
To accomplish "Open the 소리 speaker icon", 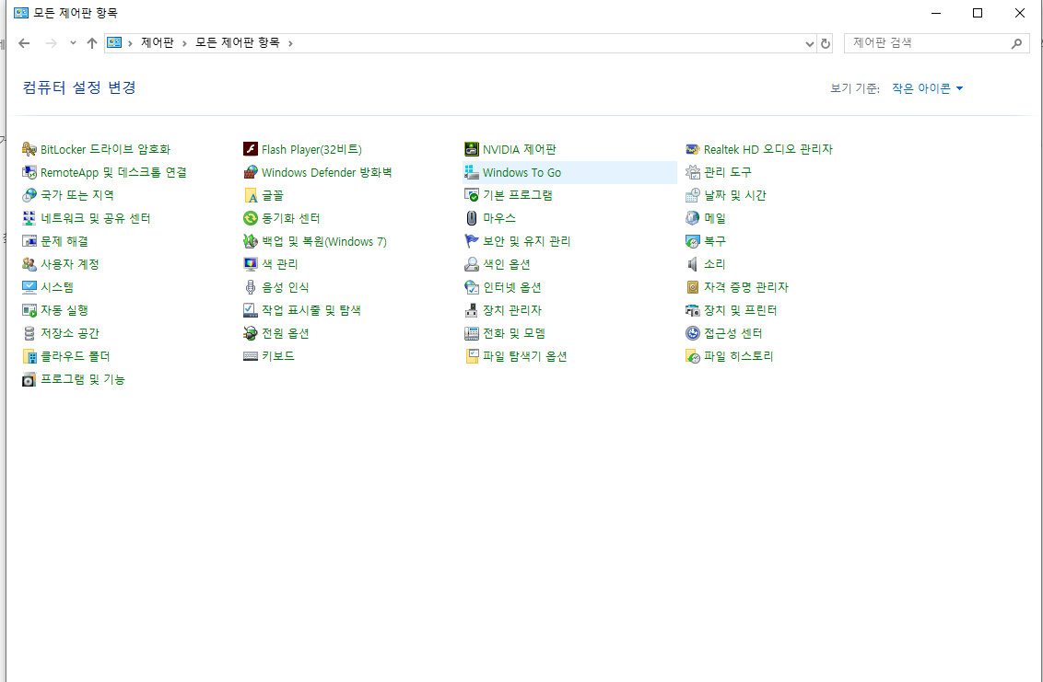I will coord(693,264).
